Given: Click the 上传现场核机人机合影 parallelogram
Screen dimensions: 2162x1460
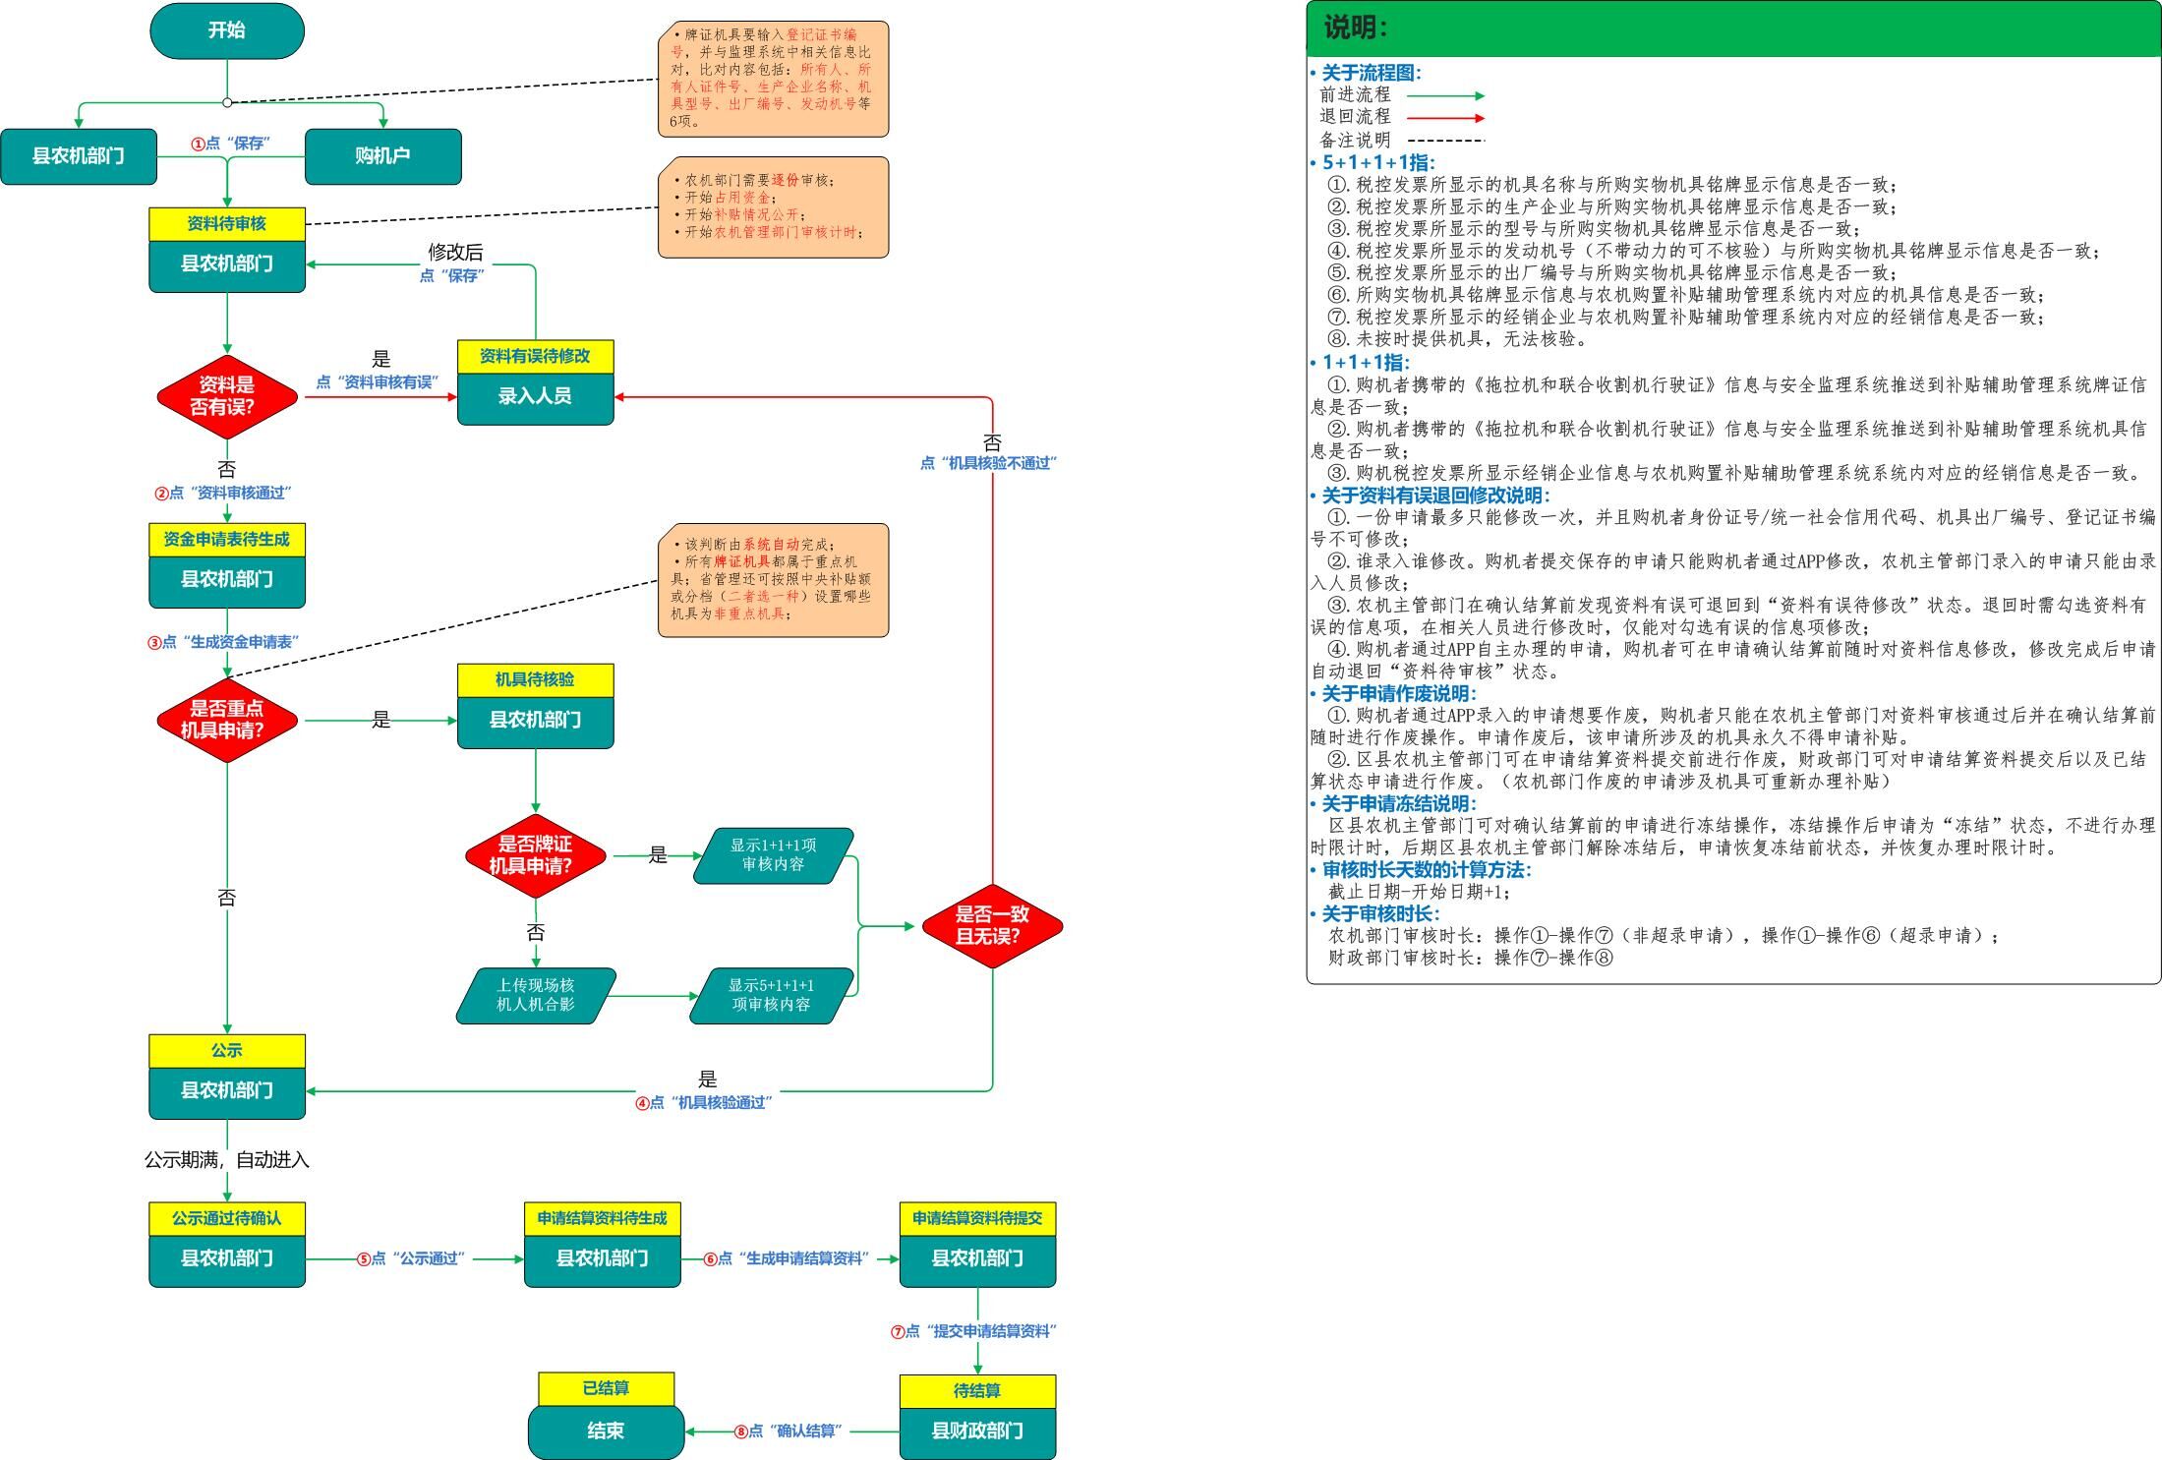Looking at the screenshot, I should pyautogui.click(x=535, y=995).
